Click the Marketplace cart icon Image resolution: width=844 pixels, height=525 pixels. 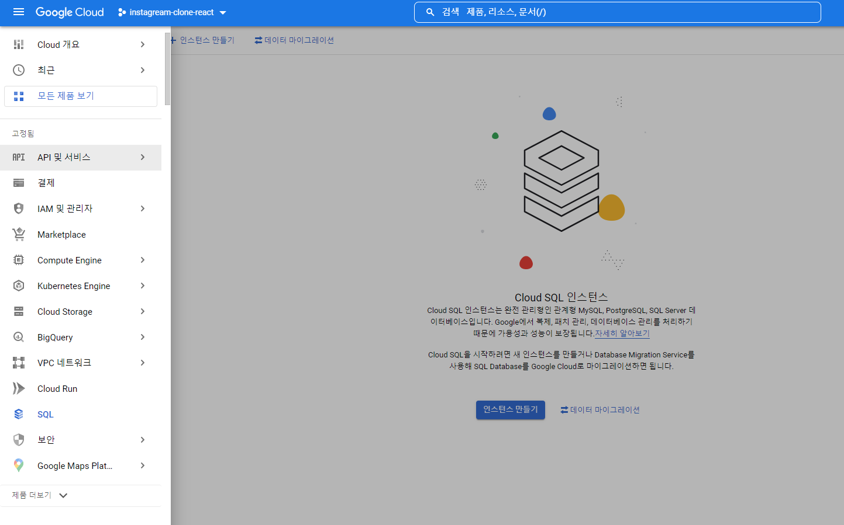tap(19, 234)
